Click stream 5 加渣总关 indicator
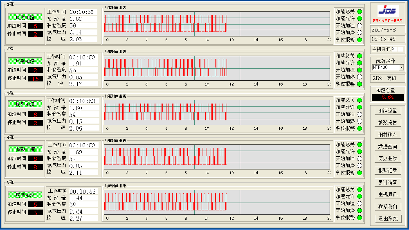Viewport: 409px width, 230px height. 360,189
